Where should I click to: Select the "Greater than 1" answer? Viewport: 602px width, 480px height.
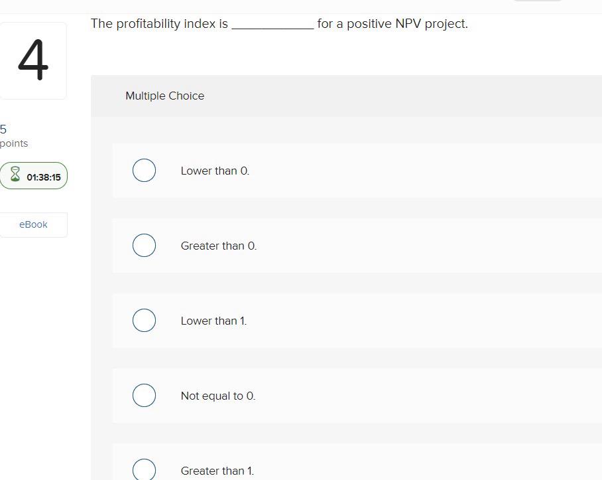144,469
